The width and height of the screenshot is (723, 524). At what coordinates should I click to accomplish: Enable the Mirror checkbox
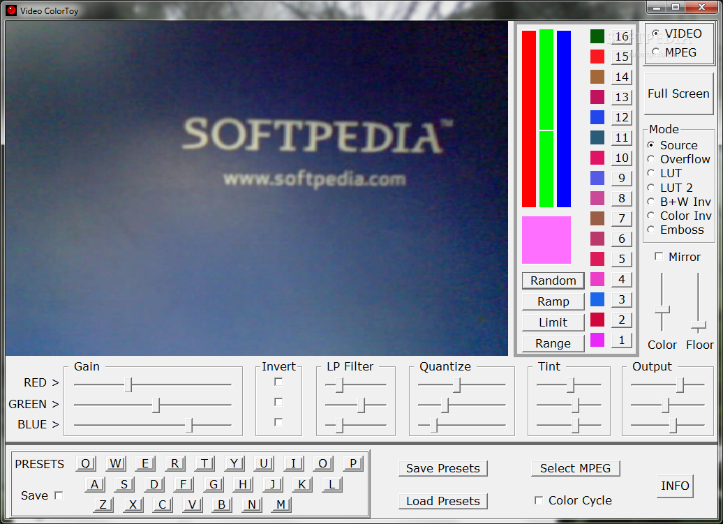pos(659,256)
